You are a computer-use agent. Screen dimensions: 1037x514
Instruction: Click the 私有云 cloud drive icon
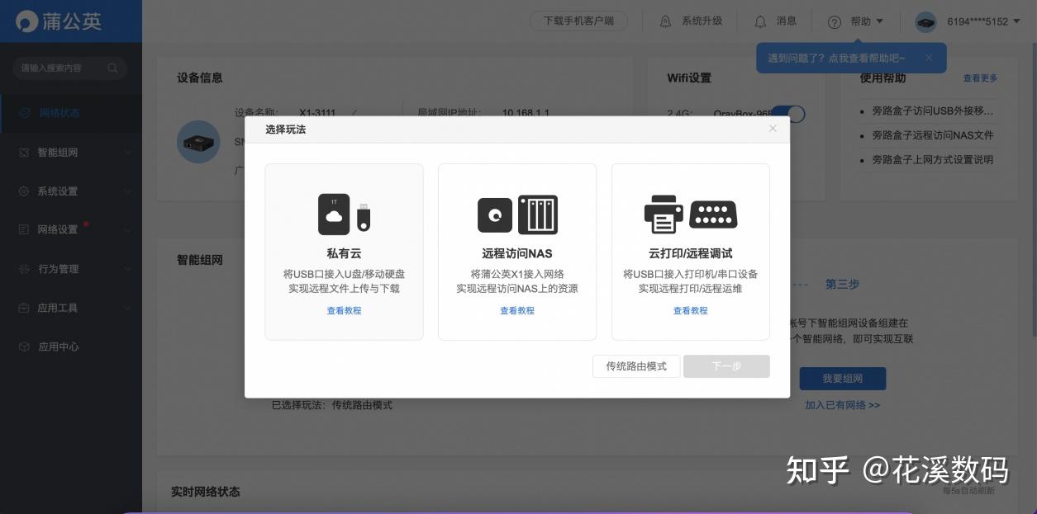tap(344, 214)
